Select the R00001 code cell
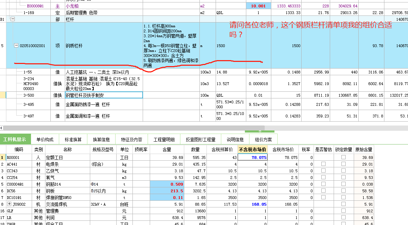The image size is (408, 225). [x=19, y=157]
